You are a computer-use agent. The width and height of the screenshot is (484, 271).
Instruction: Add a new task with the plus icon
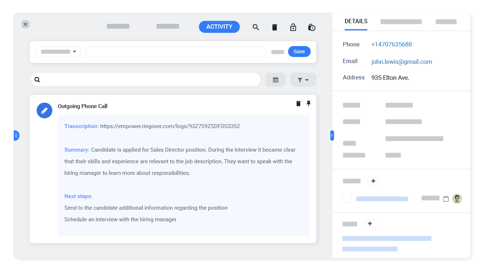[373, 181]
